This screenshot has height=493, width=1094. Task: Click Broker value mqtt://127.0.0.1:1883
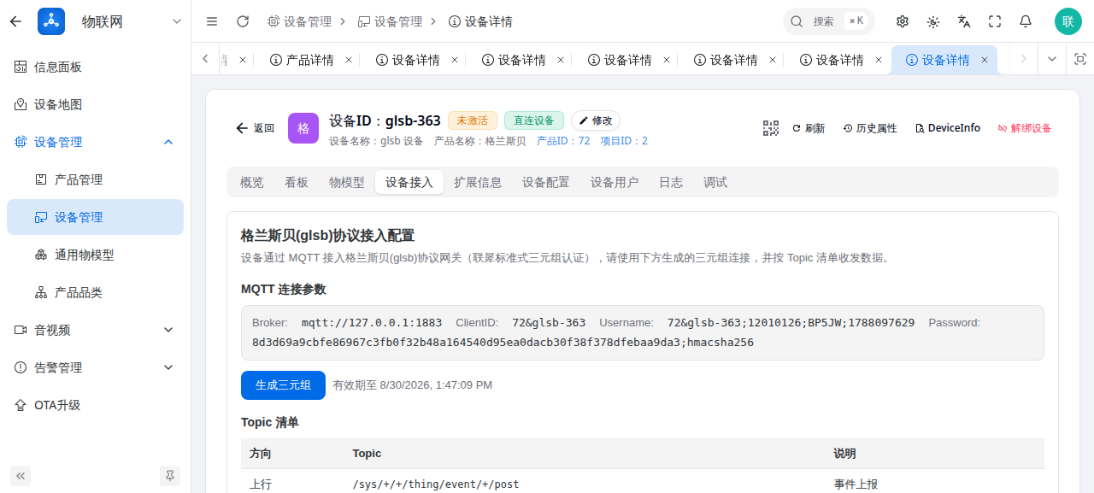coord(372,323)
